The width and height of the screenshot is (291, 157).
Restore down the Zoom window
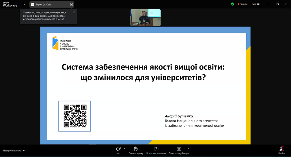(x=278, y=4)
